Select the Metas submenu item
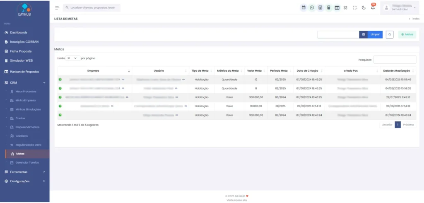 (27, 154)
